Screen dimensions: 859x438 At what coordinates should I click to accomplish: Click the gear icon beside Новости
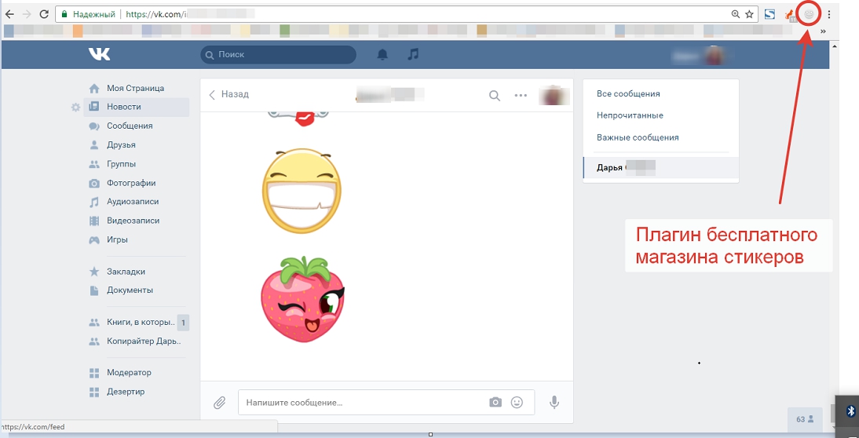(x=75, y=107)
